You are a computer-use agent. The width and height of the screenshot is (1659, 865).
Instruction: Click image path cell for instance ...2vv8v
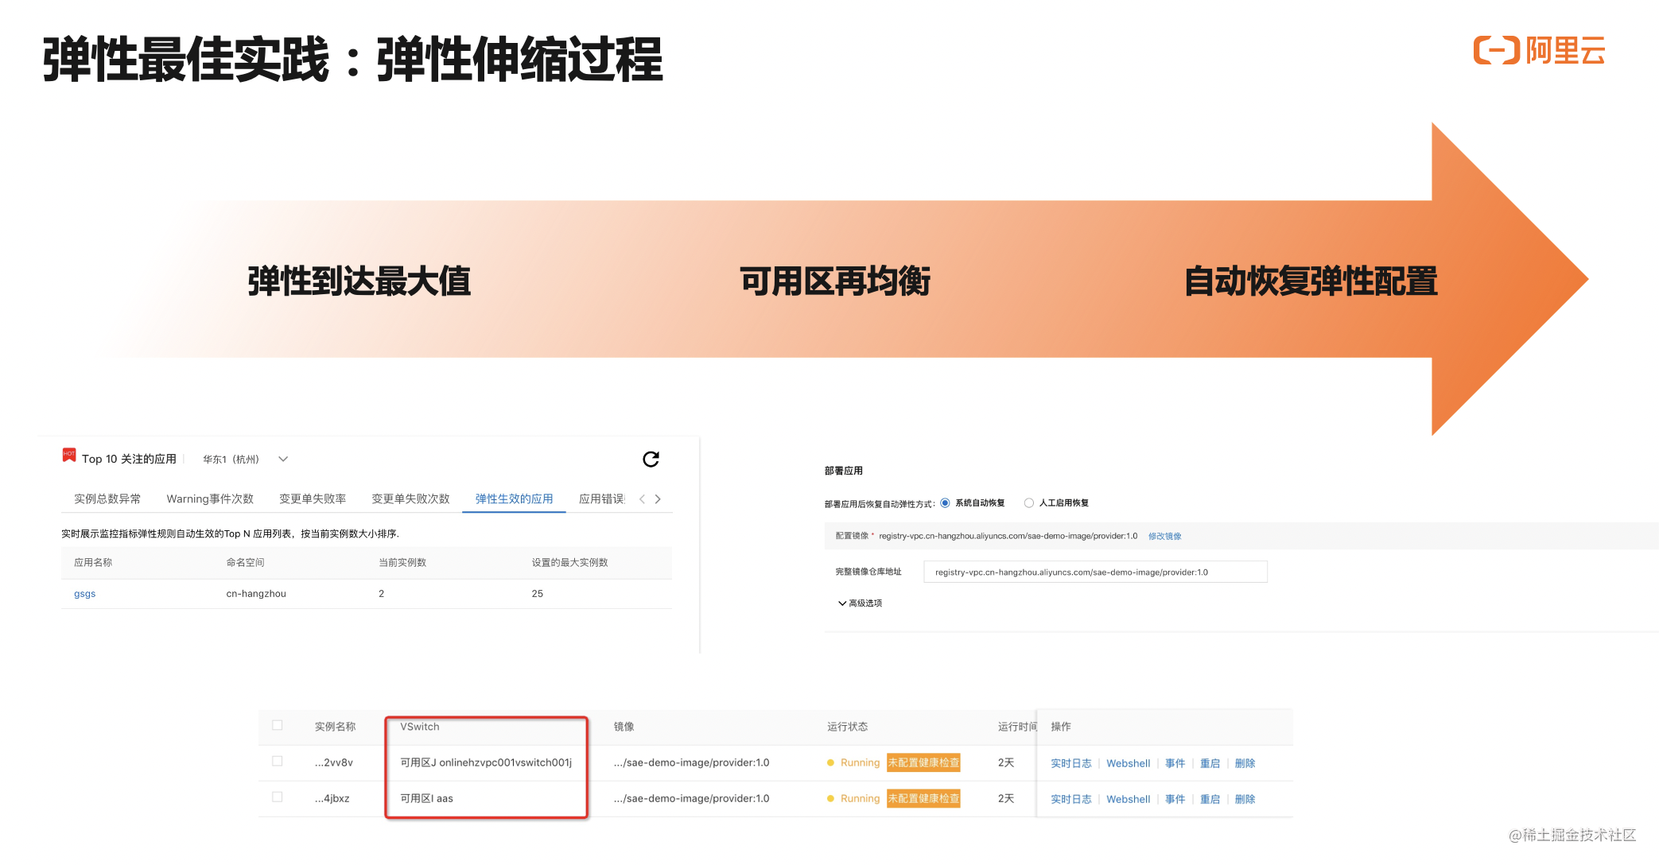pos(691,762)
